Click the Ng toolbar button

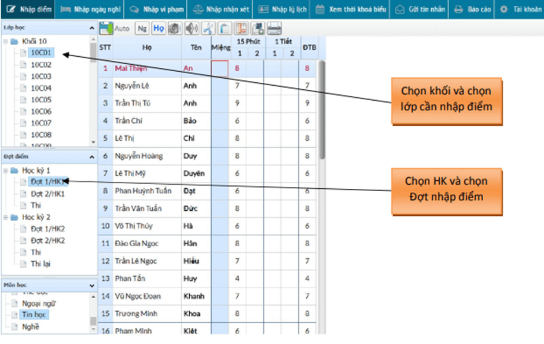coord(142,28)
